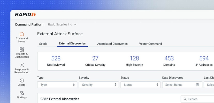This screenshot has width=214, height=103.
Task: Click the 27 Critical Severity stat
Action: 95,61
